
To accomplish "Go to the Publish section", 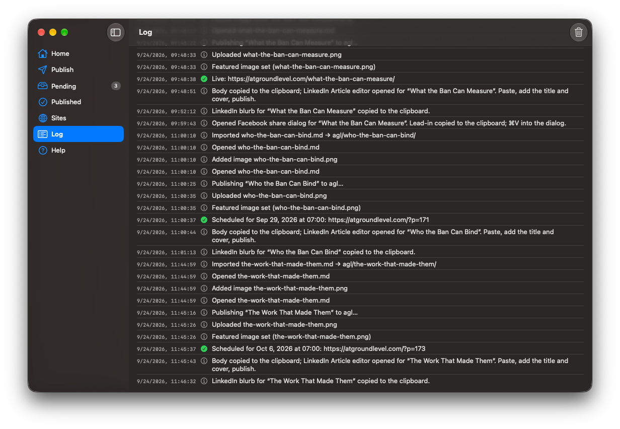I will point(79,69).
